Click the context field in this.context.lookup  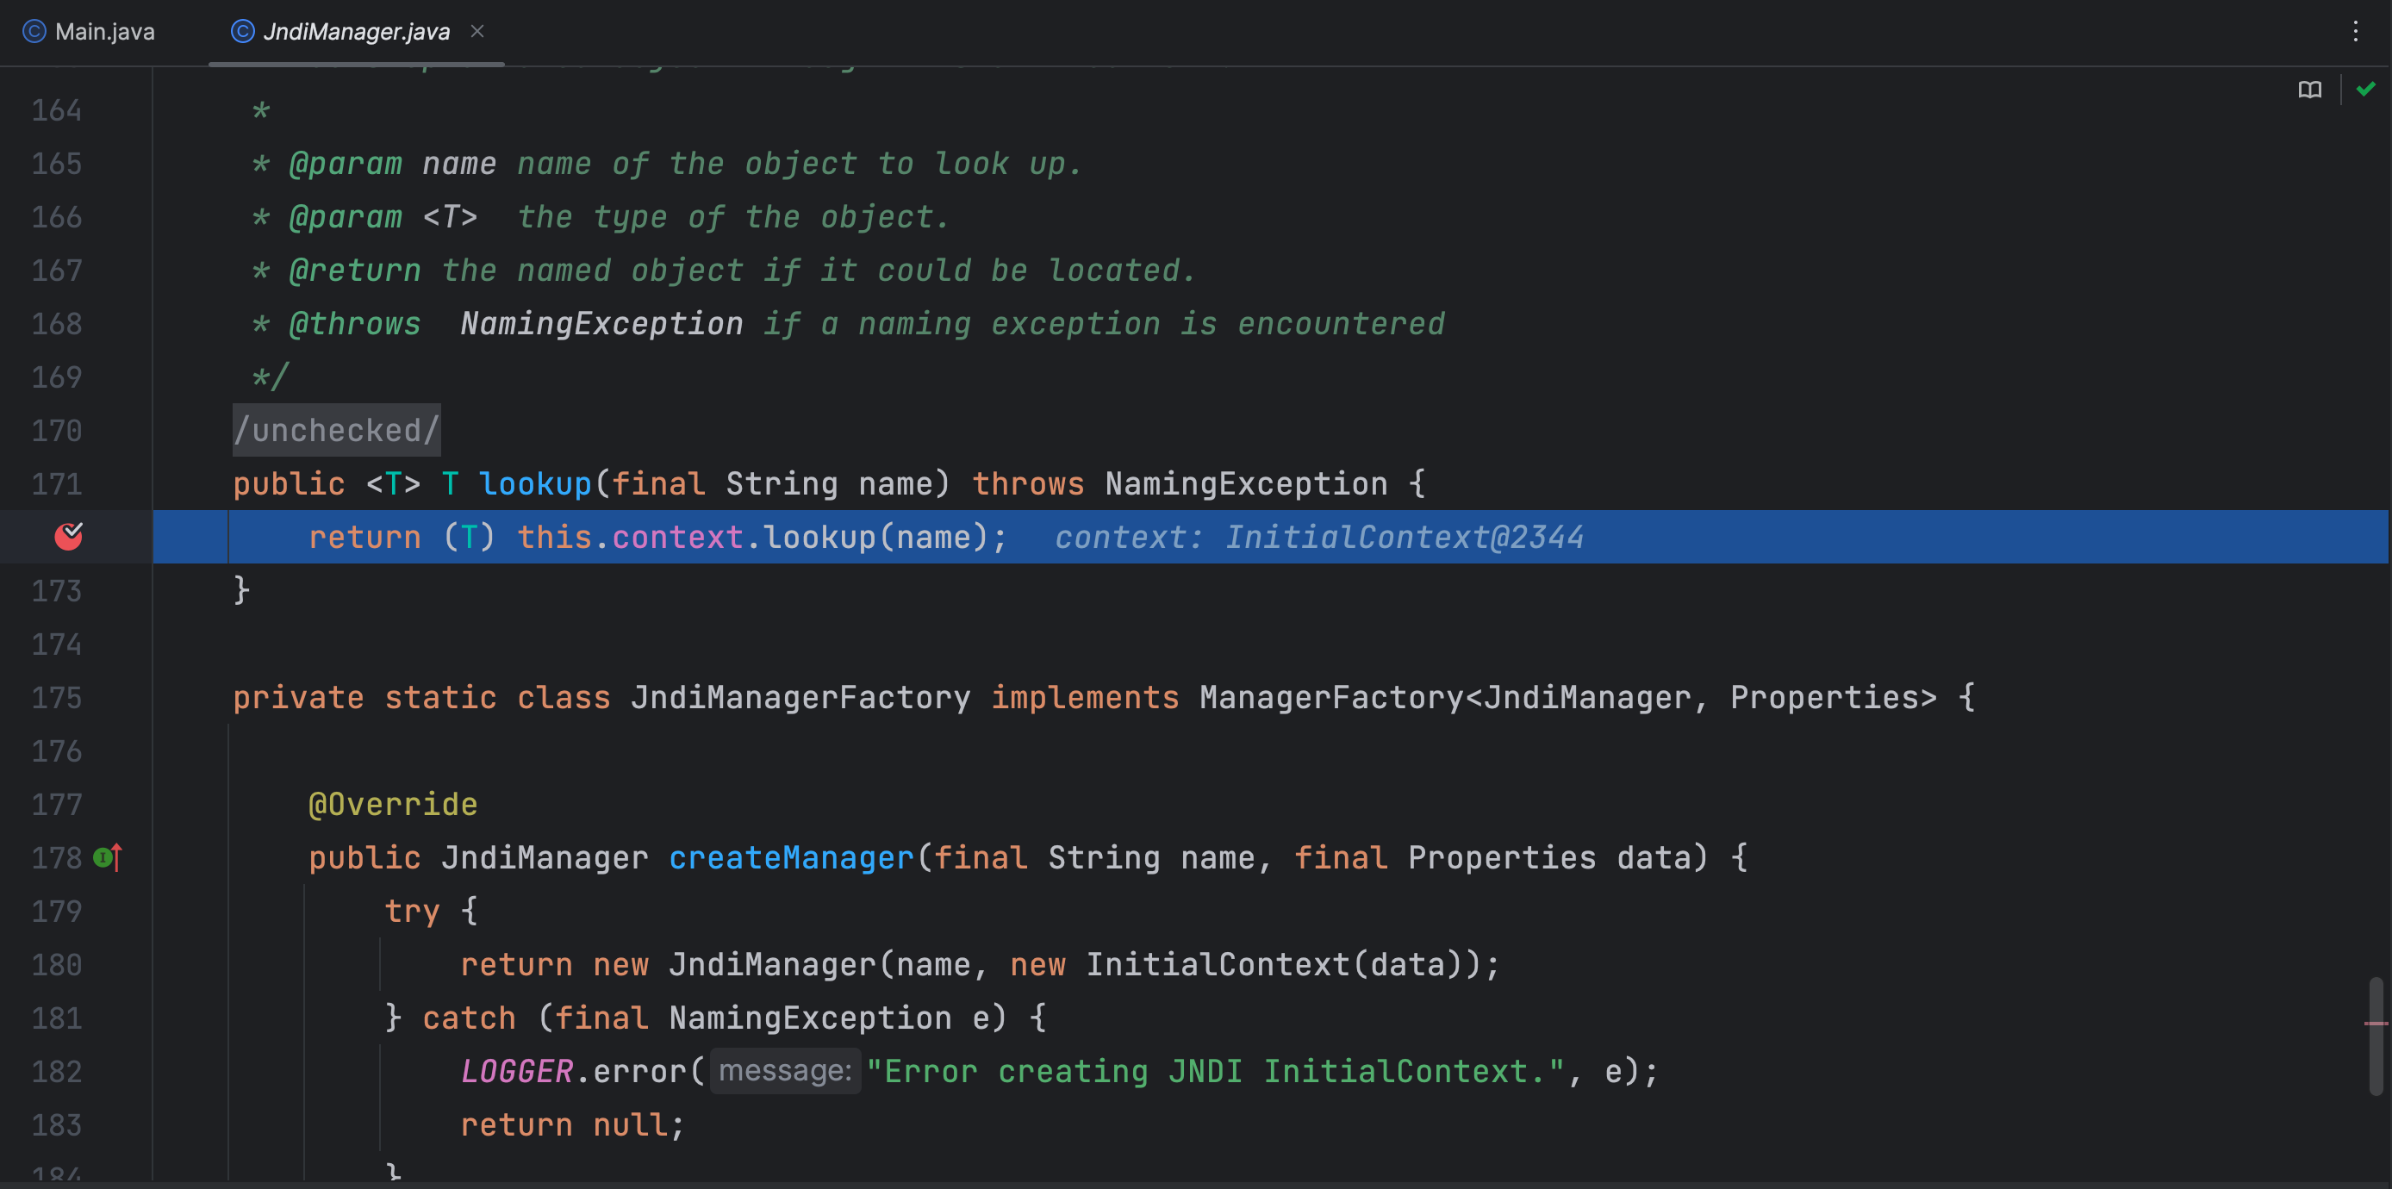point(677,537)
